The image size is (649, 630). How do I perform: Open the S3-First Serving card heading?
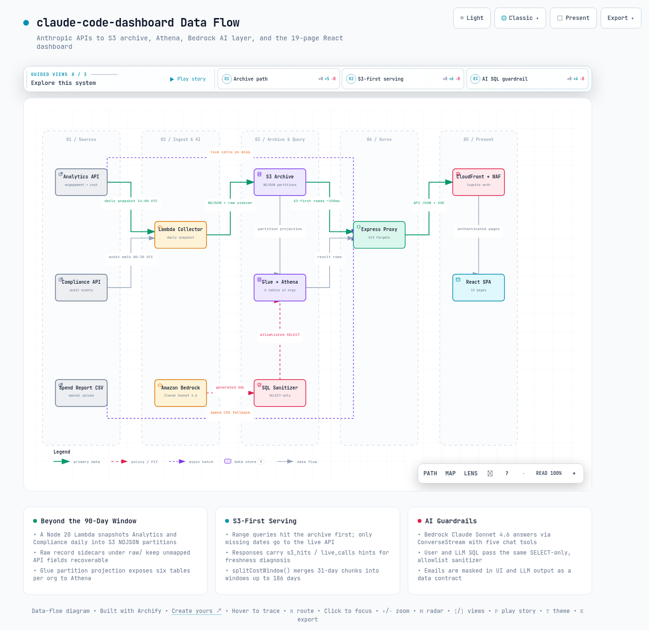click(x=265, y=521)
